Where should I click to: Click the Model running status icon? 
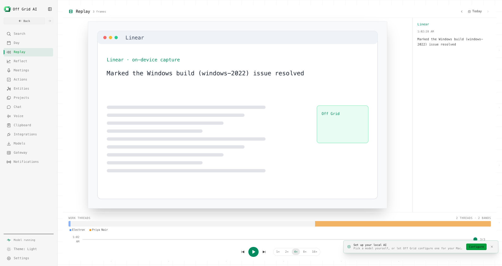[9, 240]
